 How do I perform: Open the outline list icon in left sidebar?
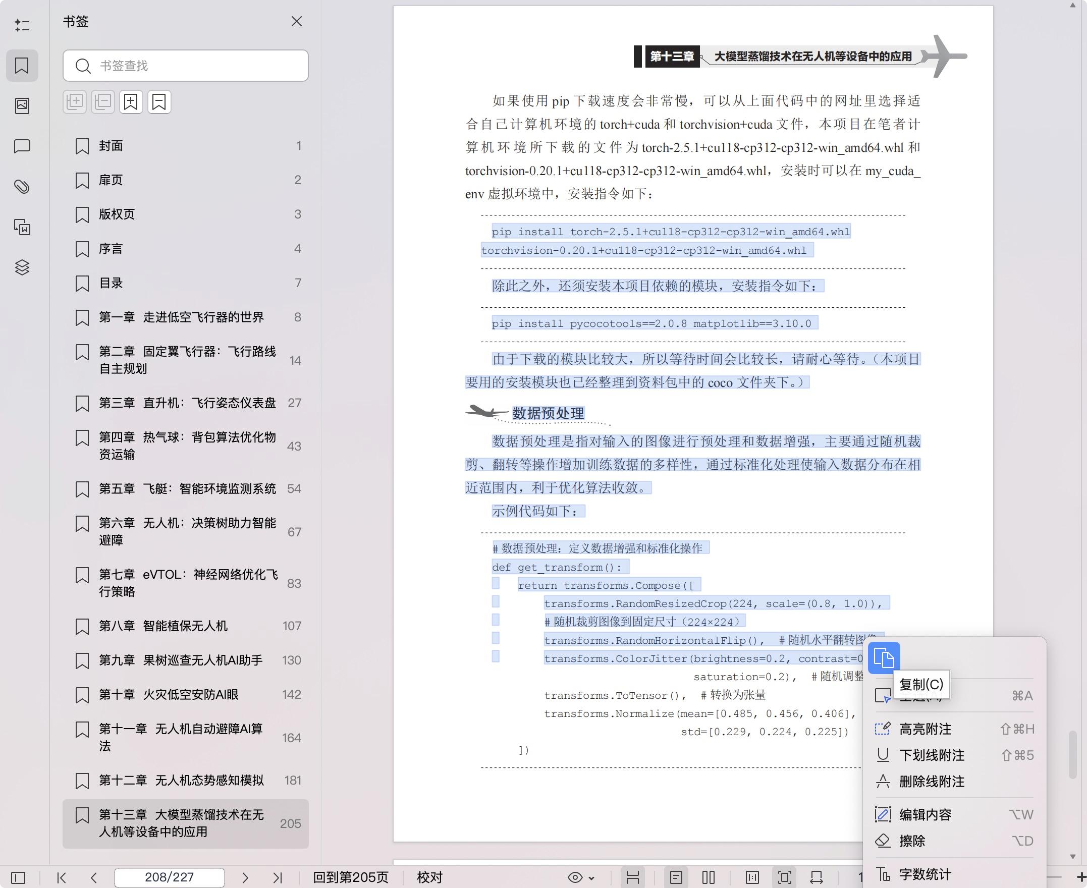tap(22, 25)
